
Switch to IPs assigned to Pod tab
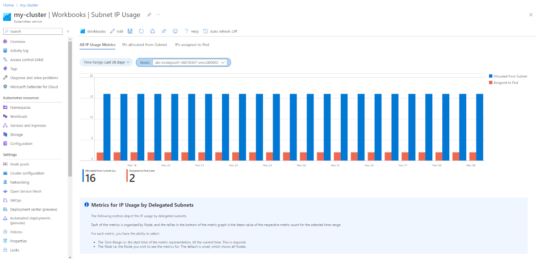tap(192, 45)
